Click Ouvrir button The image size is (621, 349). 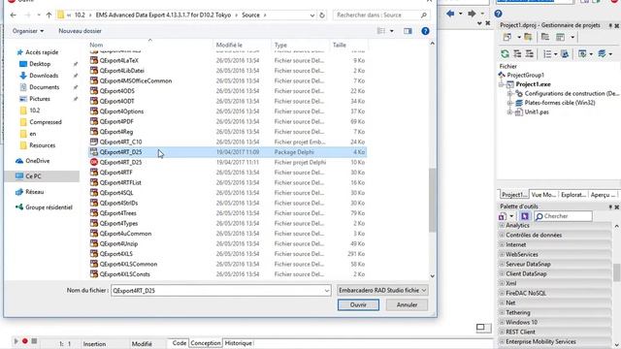point(358,304)
